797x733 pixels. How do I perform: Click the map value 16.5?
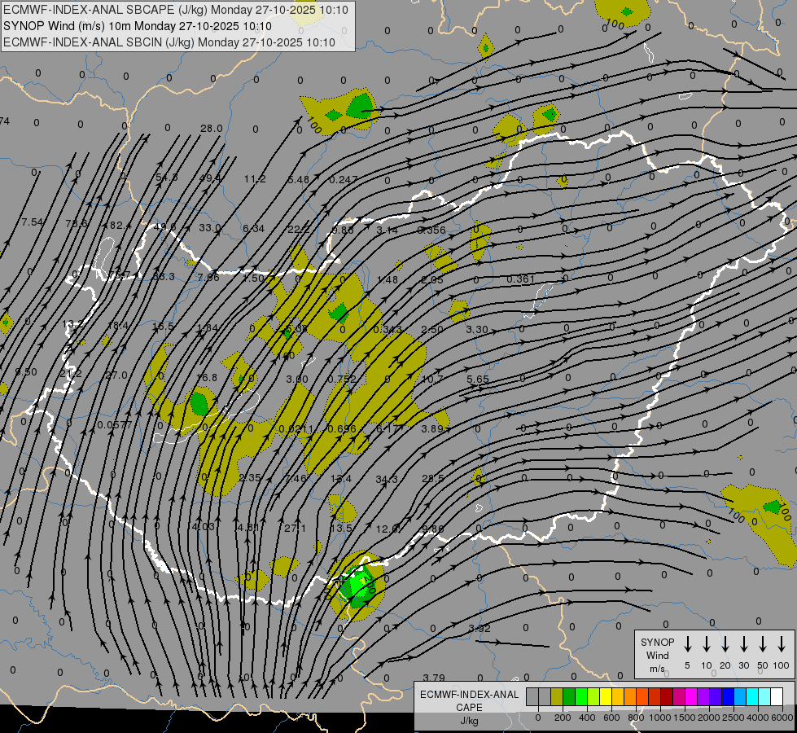pos(163,326)
